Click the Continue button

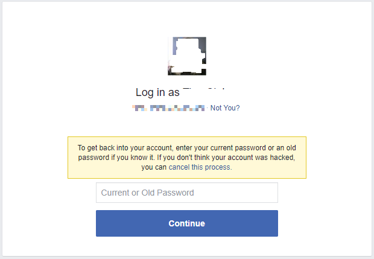(x=186, y=223)
